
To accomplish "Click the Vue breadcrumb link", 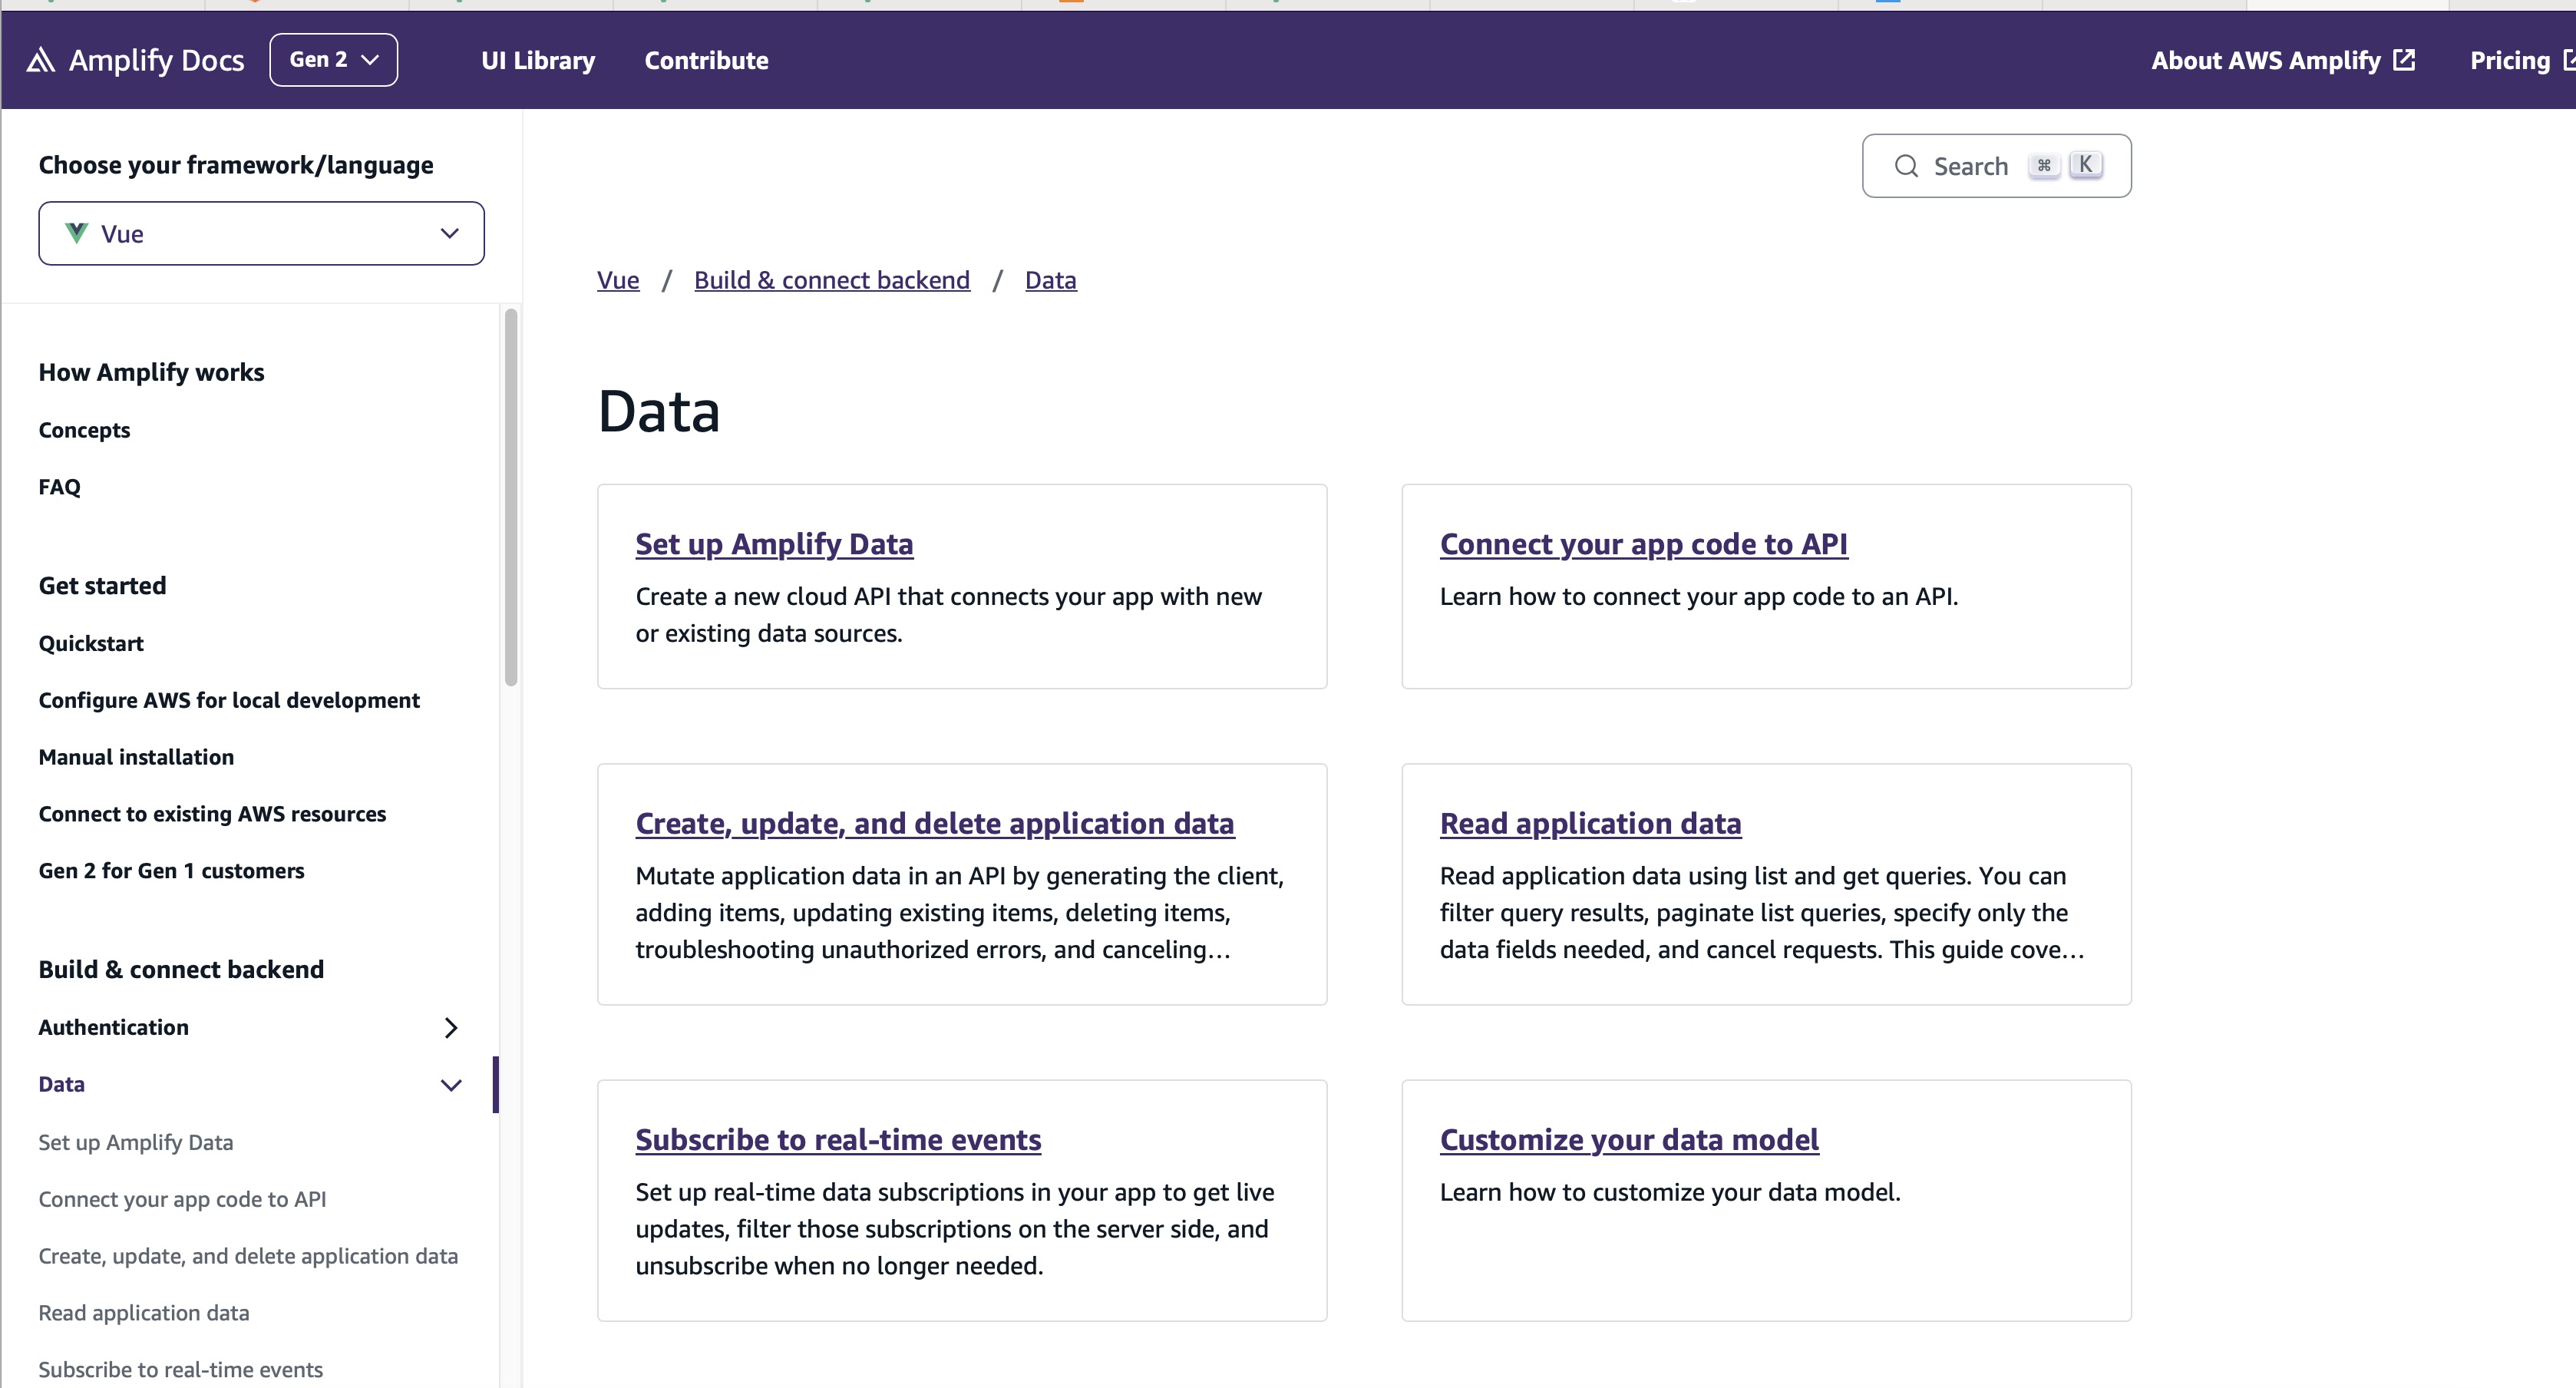I will point(618,280).
